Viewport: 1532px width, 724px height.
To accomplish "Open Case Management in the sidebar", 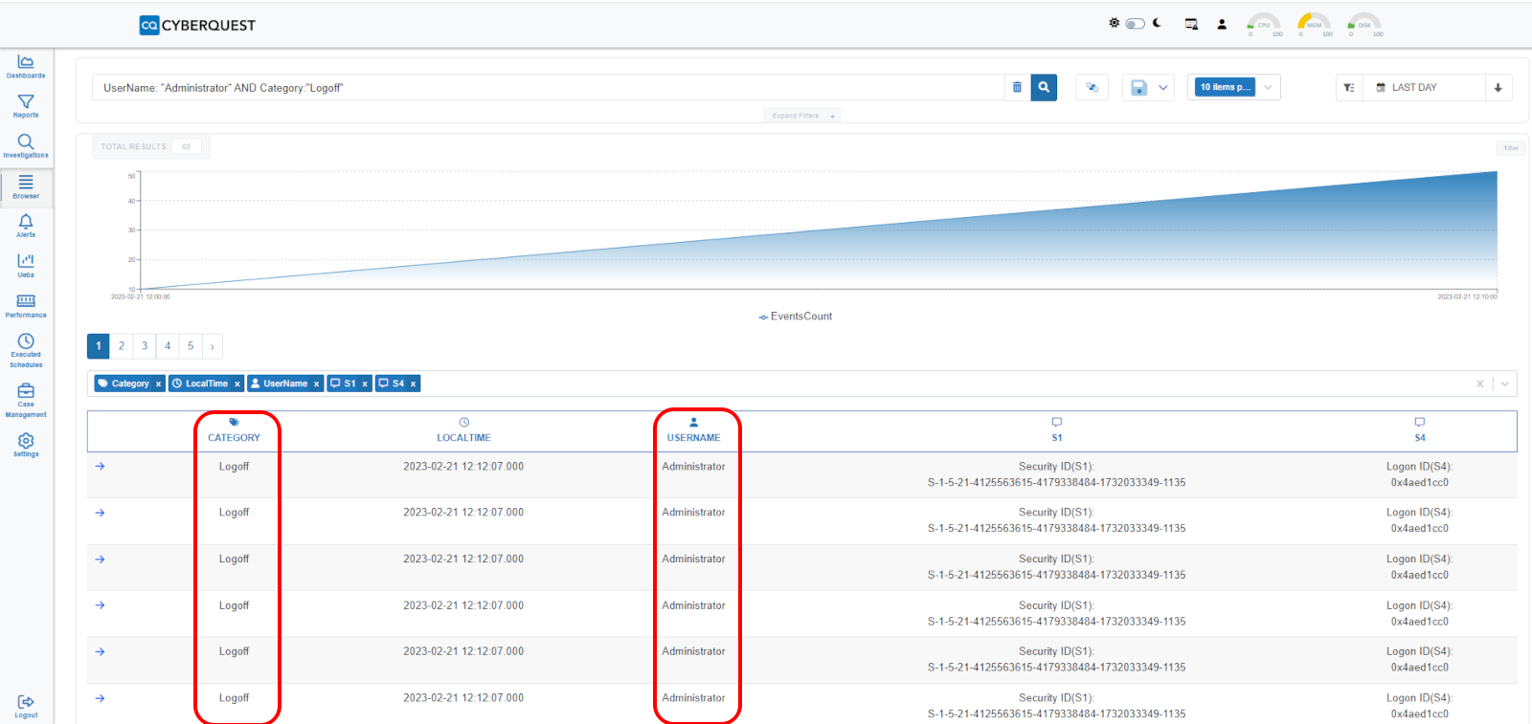I will tap(26, 401).
